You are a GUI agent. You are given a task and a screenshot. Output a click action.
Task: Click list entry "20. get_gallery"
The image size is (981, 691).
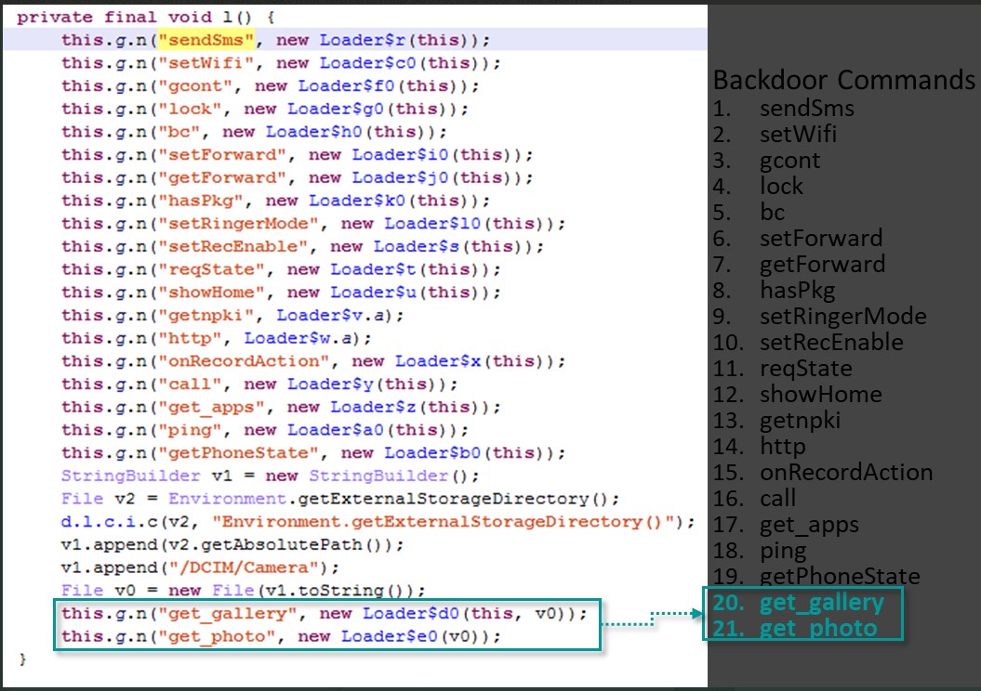tap(799, 602)
